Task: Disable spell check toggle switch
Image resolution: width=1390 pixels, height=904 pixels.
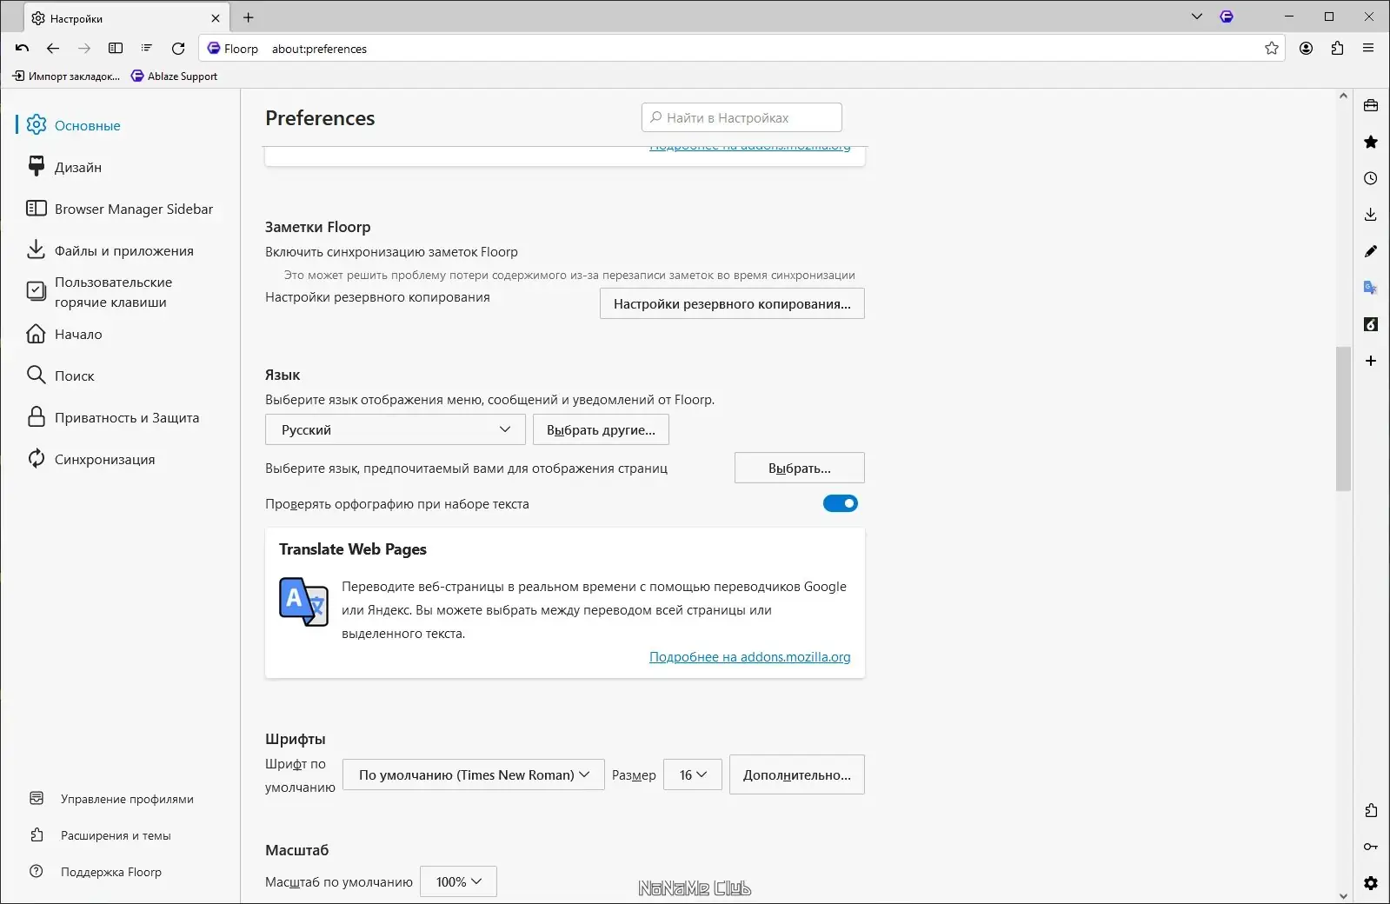Action: (x=840, y=503)
